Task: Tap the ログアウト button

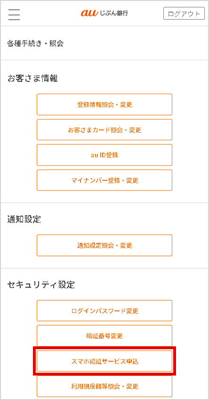Action: (184, 14)
